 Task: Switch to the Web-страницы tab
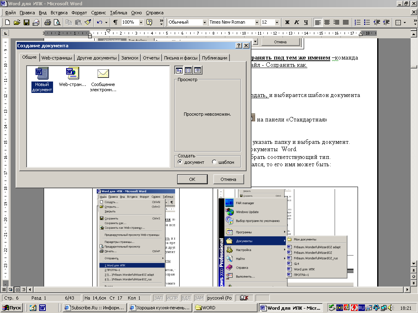pos(57,58)
